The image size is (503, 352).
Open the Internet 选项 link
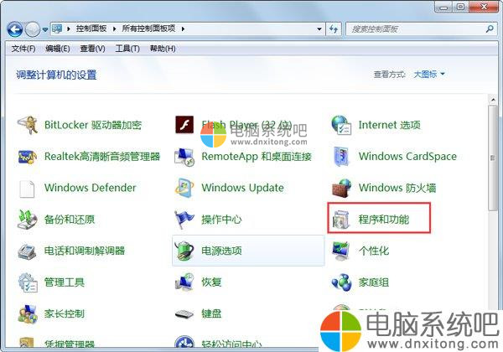[390, 125]
